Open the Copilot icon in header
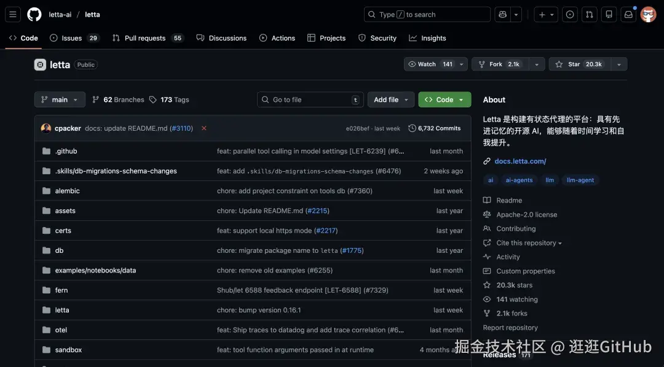 pyautogui.click(x=503, y=14)
